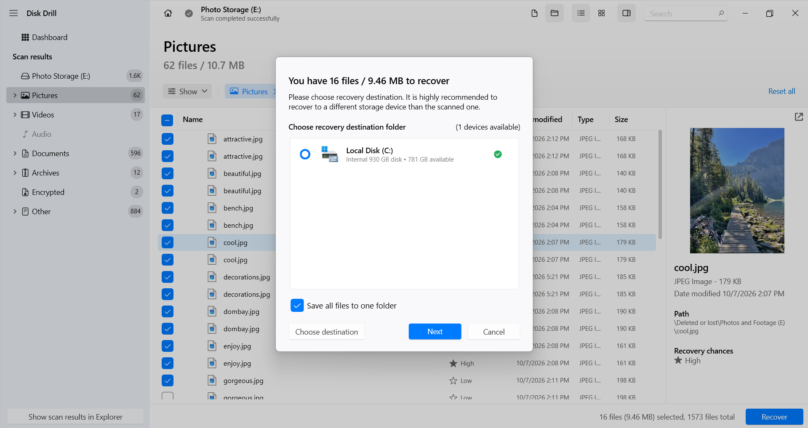
Task: Uncheck the gorgeous.jpg row checkbox
Action: point(168,380)
